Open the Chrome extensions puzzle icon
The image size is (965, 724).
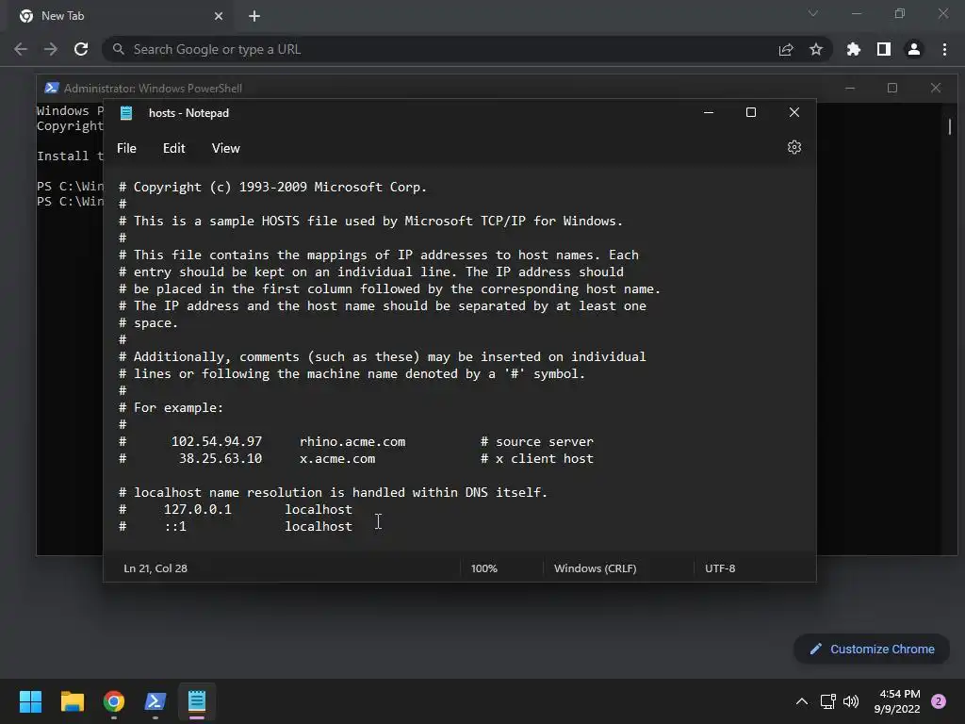tap(853, 49)
